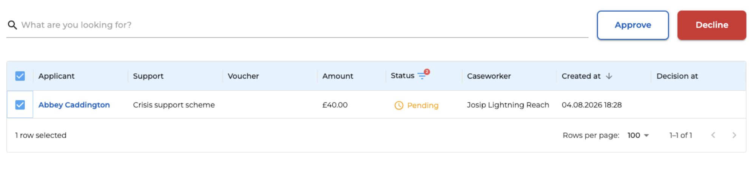
Task: Click the search magnifier icon
Action: pyautogui.click(x=12, y=25)
